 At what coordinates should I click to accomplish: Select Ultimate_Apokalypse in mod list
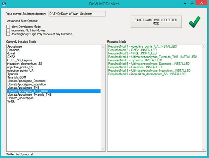pyautogui.click(x=20, y=98)
